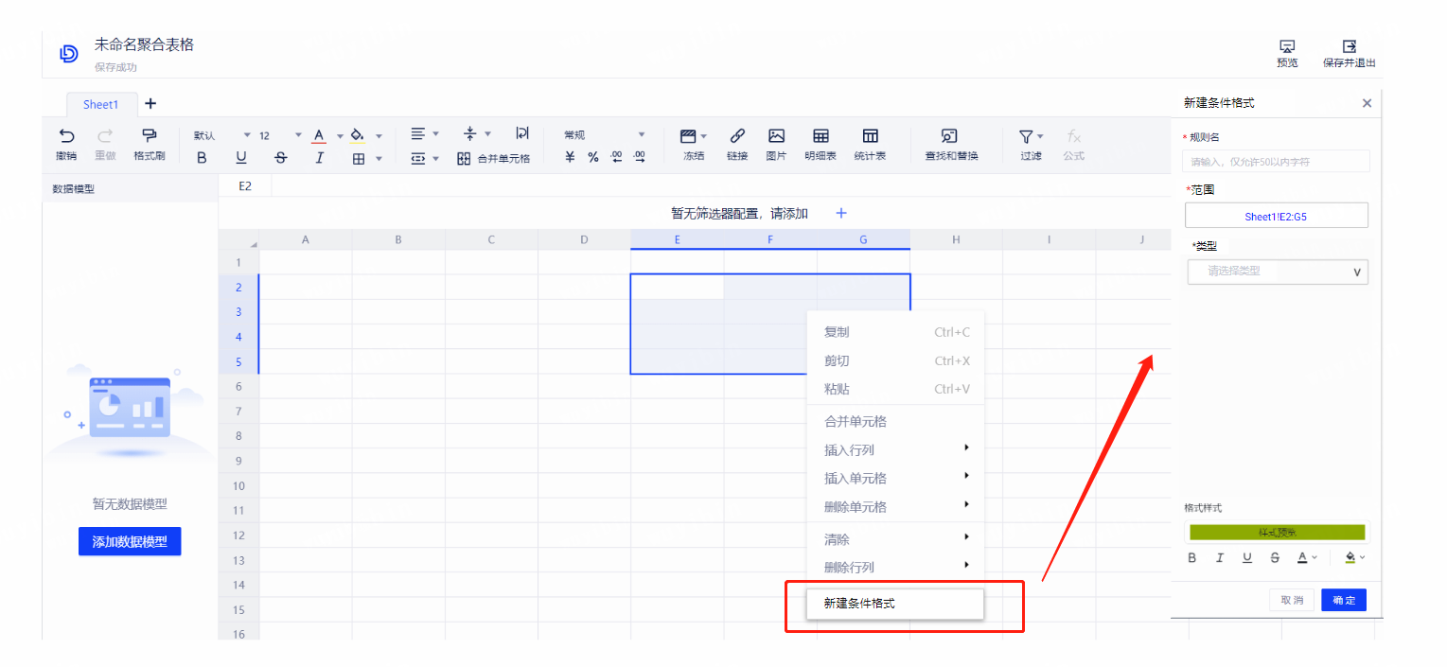Insert a 明细表 detail table
This screenshot has width=1447, height=667.
coord(821,136)
